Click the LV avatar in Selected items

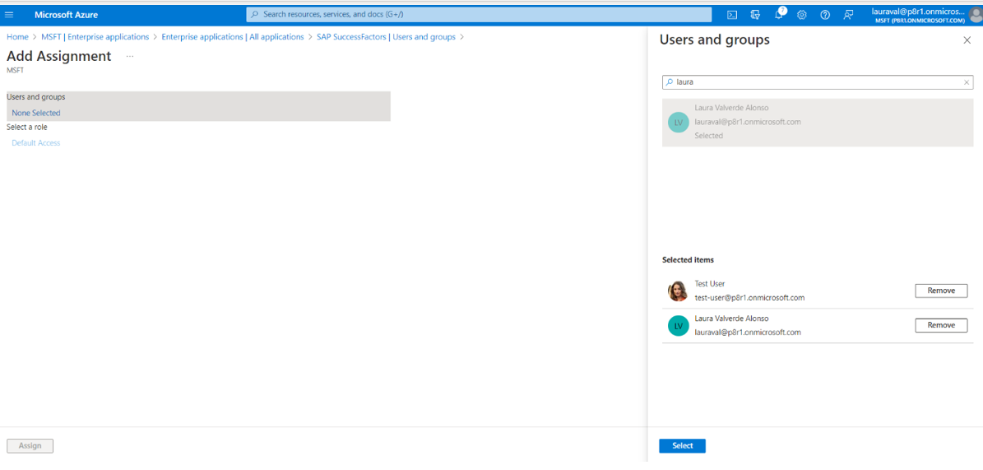(x=679, y=326)
